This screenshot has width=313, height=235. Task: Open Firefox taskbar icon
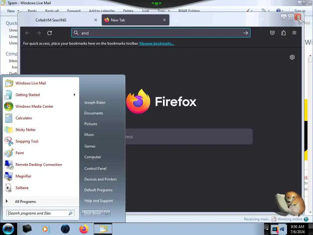point(84,229)
